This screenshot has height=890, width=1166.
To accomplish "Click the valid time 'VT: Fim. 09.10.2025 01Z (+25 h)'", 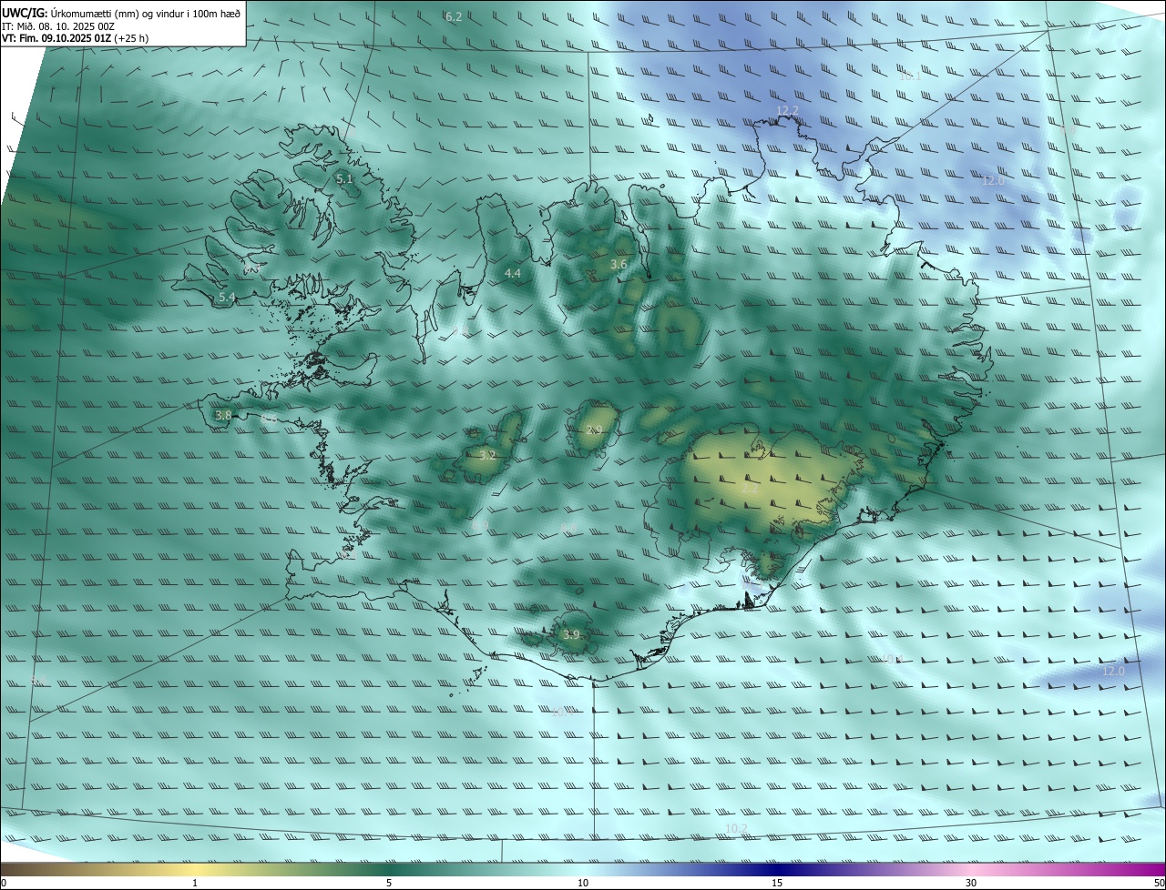I will point(75,38).
